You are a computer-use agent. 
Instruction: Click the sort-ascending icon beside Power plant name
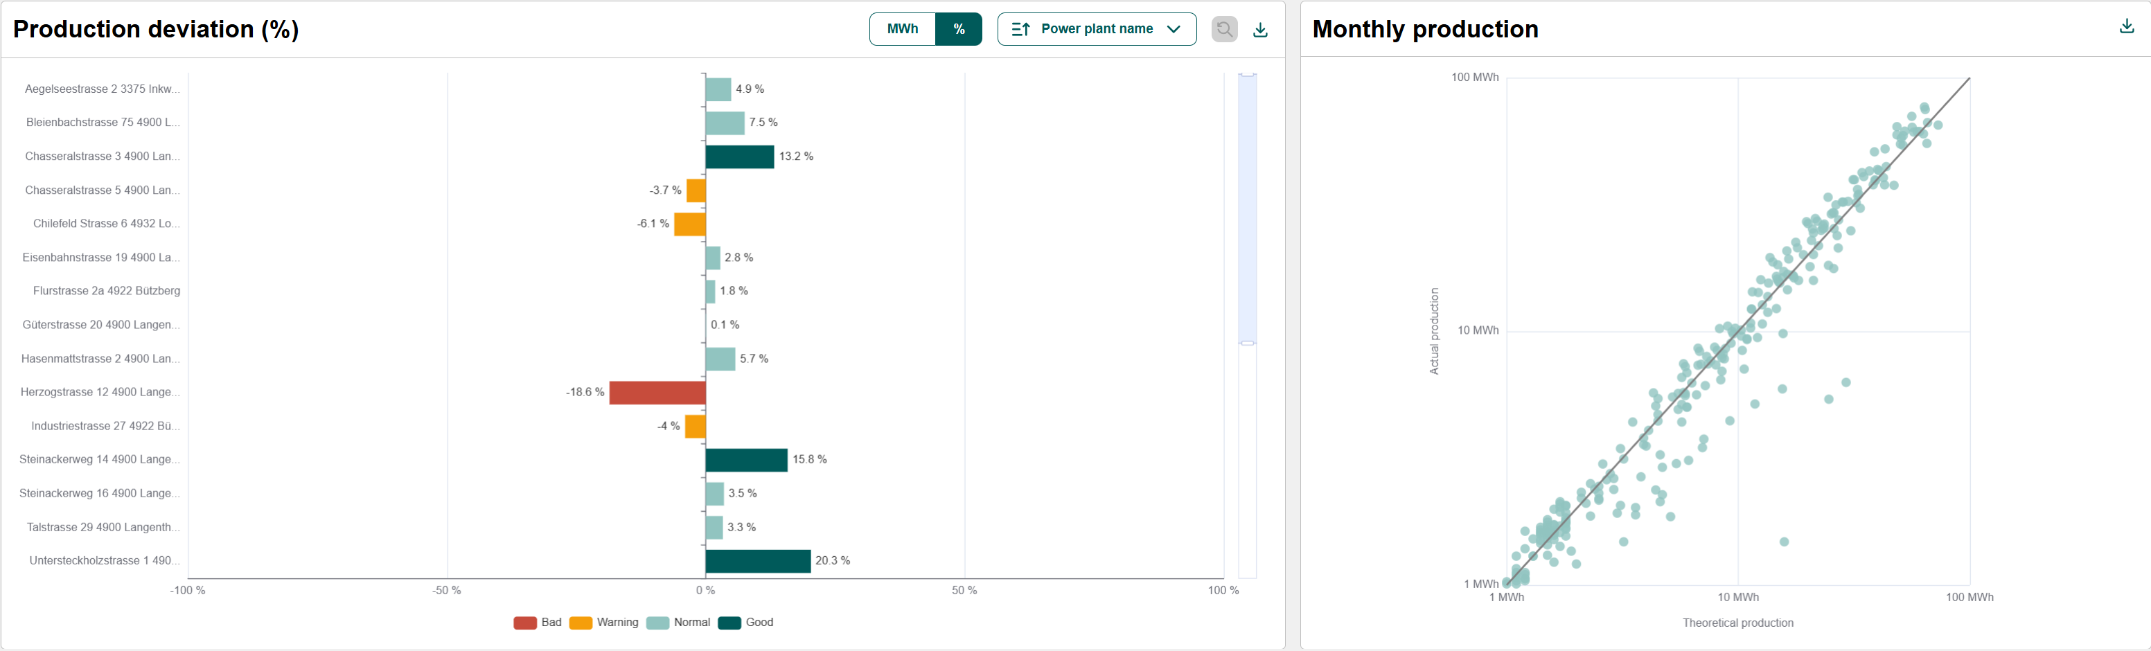[1020, 29]
